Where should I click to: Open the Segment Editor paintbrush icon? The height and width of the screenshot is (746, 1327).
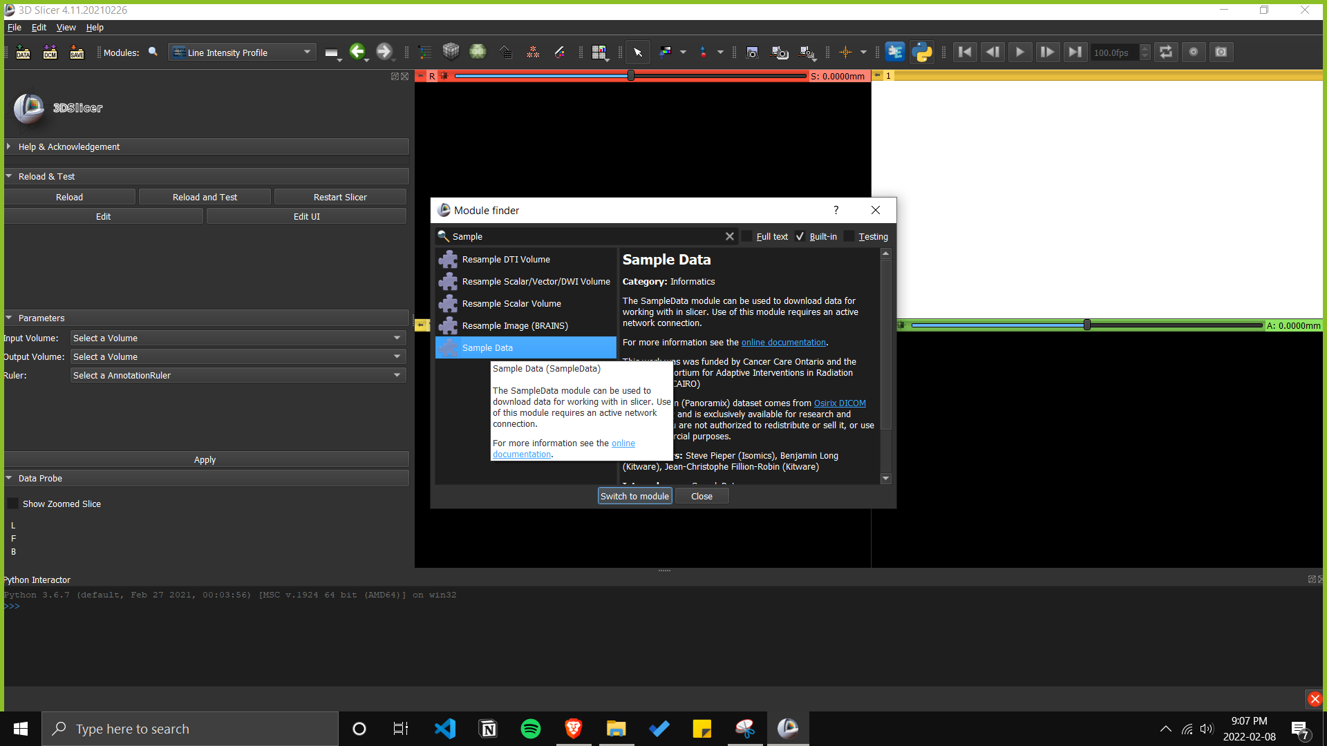pos(560,52)
